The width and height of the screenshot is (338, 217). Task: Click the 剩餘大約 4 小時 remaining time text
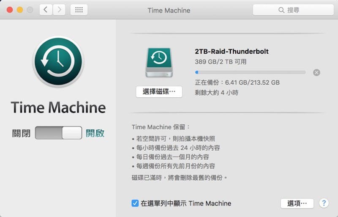(217, 93)
